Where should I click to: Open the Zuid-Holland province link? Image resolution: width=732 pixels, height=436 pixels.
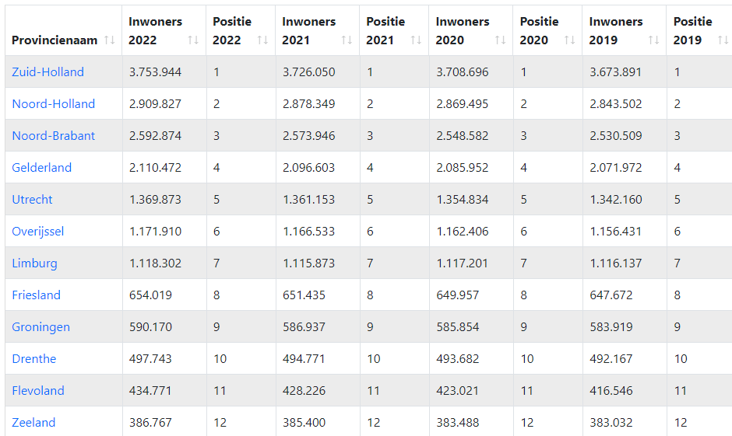48,72
